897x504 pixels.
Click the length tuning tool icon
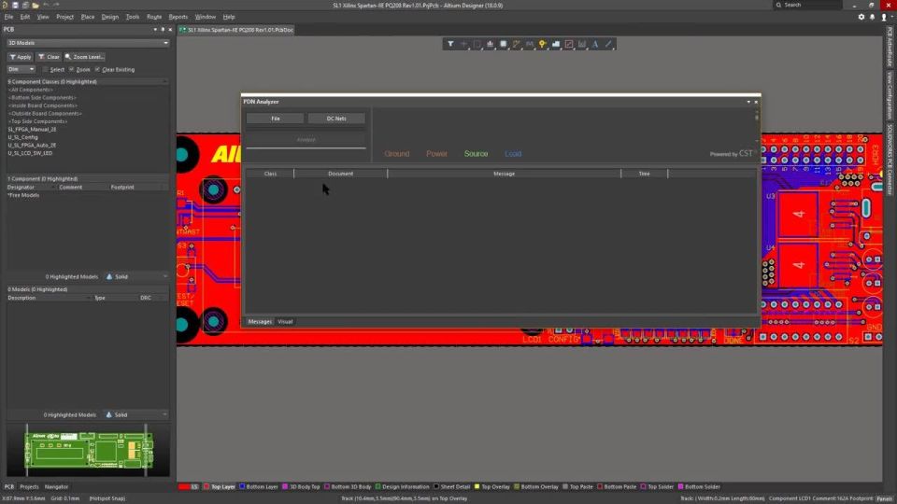click(x=530, y=44)
